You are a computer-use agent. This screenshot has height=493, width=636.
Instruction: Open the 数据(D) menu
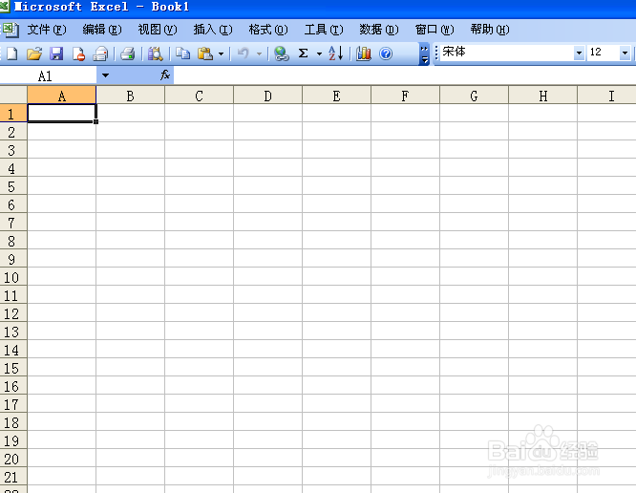point(379,30)
